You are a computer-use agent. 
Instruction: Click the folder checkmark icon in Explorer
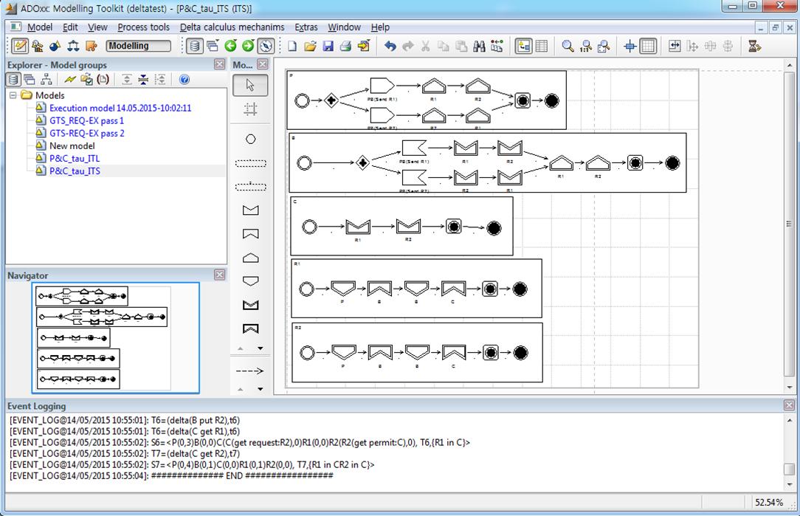click(x=87, y=79)
